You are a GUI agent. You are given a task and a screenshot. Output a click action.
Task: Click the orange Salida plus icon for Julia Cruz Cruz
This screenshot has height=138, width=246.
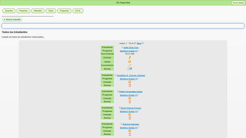coord(130,62)
